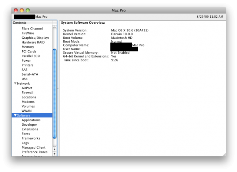Show the Frameworks list
237x172 pixels.
click(31, 138)
